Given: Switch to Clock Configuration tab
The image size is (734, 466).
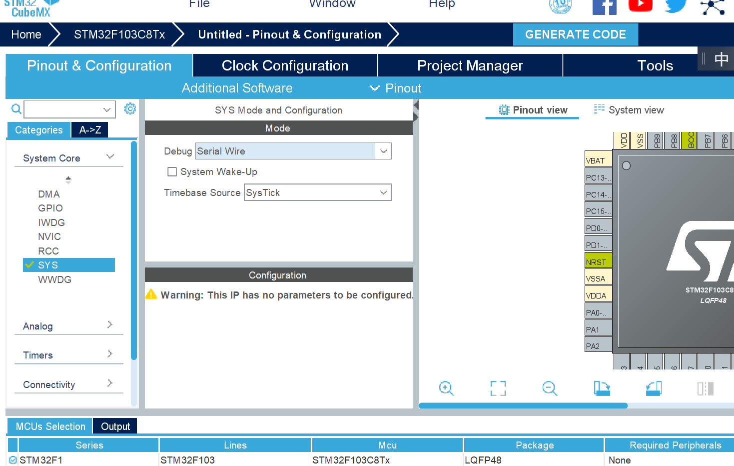Looking at the screenshot, I should [x=285, y=65].
